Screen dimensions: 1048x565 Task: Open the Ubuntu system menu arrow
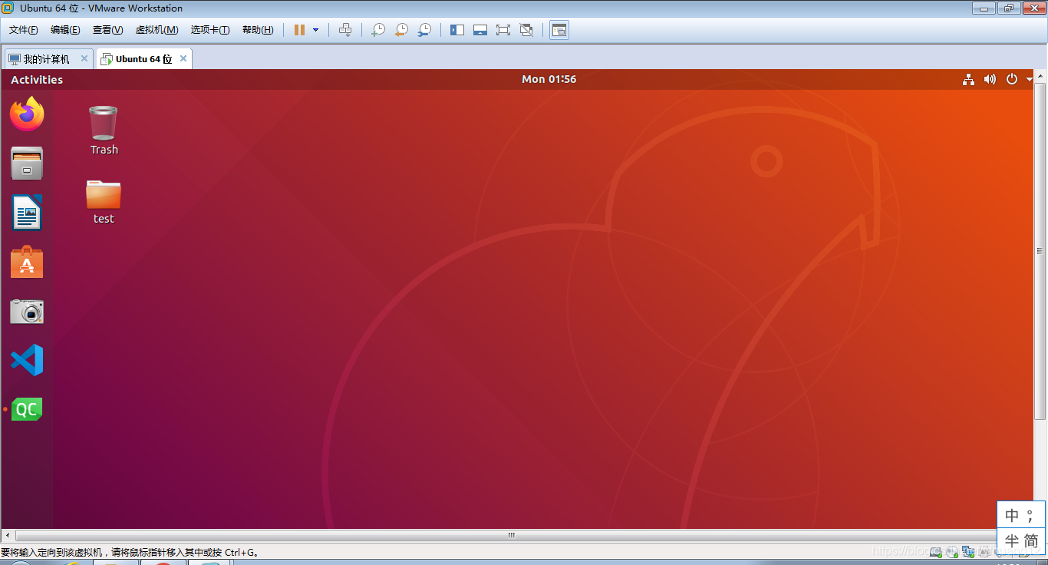pos(1030,79)
